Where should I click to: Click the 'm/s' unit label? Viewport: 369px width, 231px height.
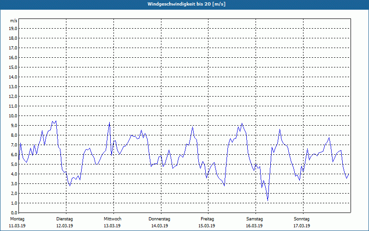click(x=14, y=21)
